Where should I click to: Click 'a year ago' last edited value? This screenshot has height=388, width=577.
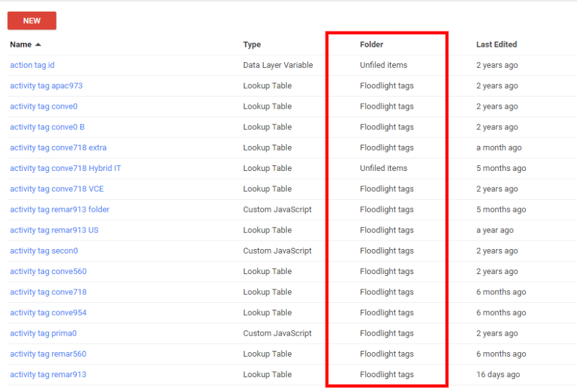point(494,230)
